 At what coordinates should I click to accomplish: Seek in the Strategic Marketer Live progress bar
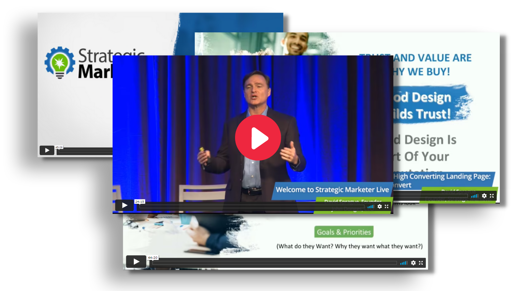click(x=252, y=206)
